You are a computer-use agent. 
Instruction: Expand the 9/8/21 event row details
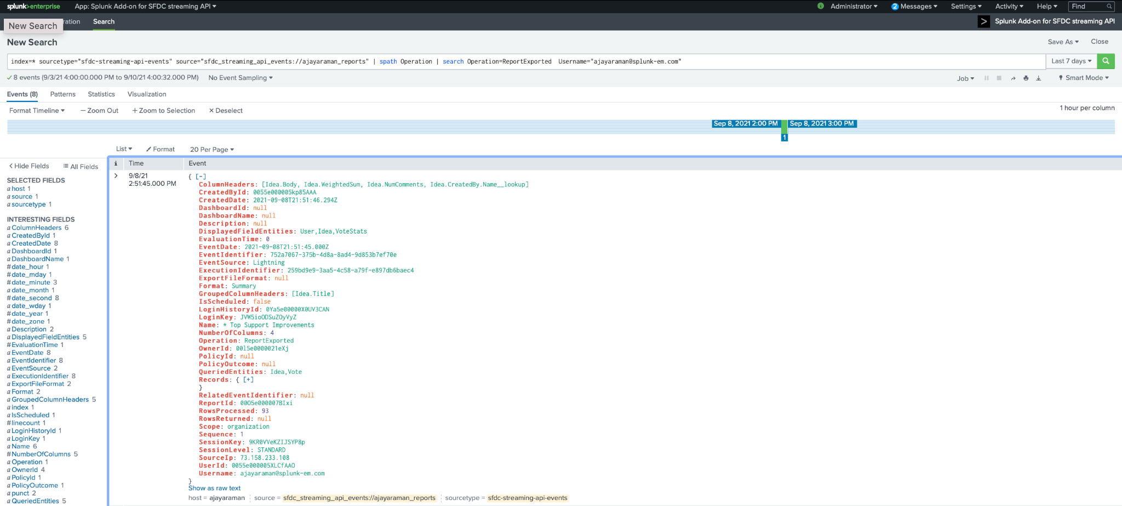tap(116, 176)
